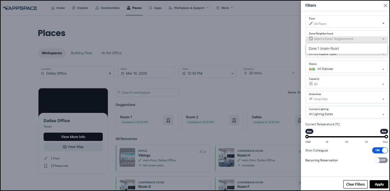The height and width of the screenshot is (191, 390).
Task: Click the Status colored dots icon
Action: point(312,69)
